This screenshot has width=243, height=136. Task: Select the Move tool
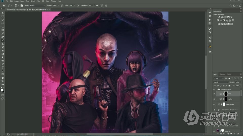3,13
